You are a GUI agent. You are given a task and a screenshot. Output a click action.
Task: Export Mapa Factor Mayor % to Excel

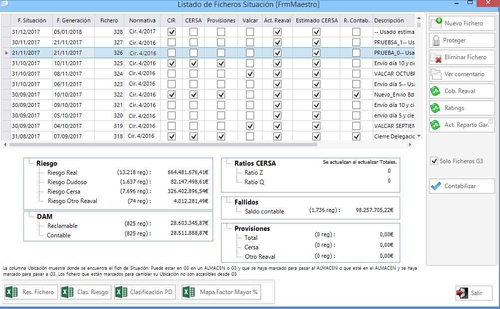point(221,292)
